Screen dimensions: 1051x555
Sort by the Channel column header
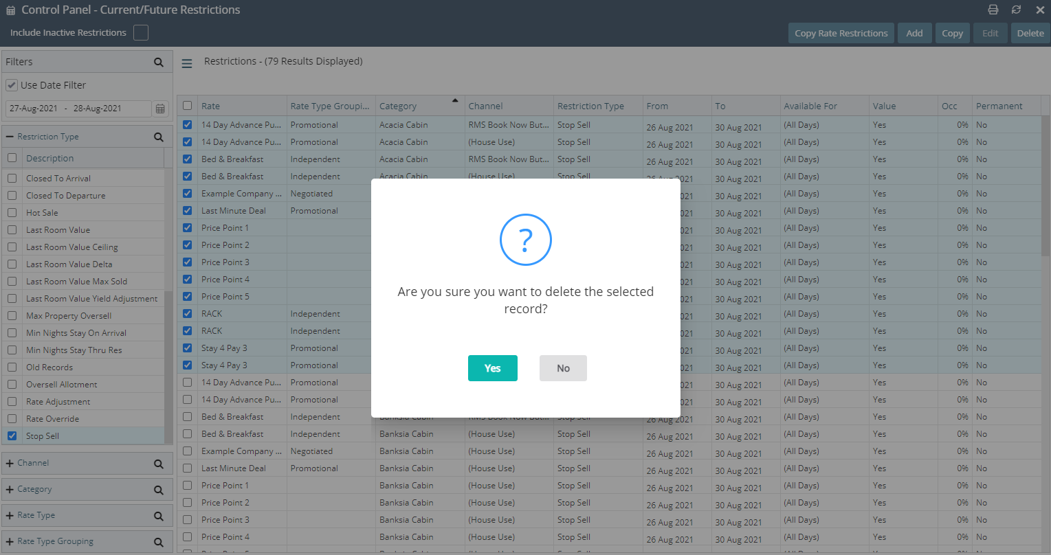[x=509, y=106]
